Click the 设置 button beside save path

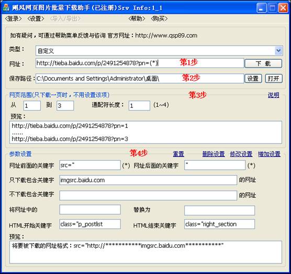[253, 79]
